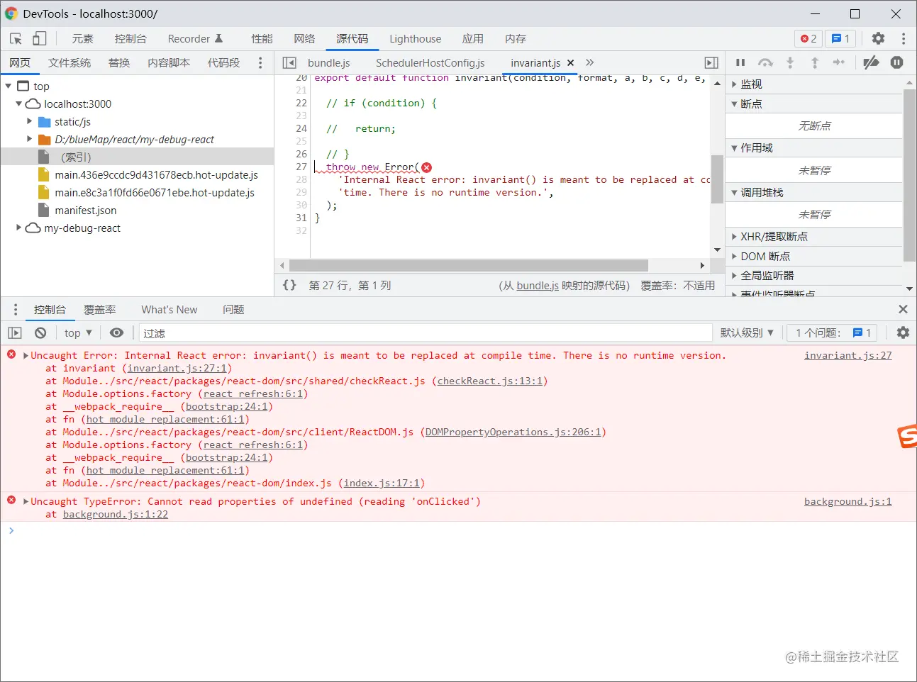Open console settings gear
Viewport: 917px width, 682px height.
(903, 332)
